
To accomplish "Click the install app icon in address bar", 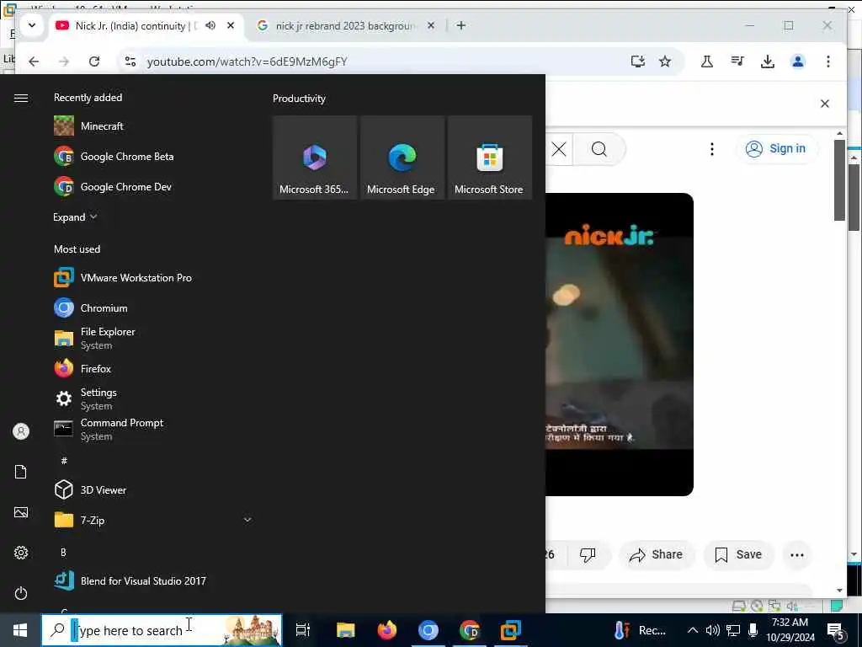I will click(x=638, y=61).
